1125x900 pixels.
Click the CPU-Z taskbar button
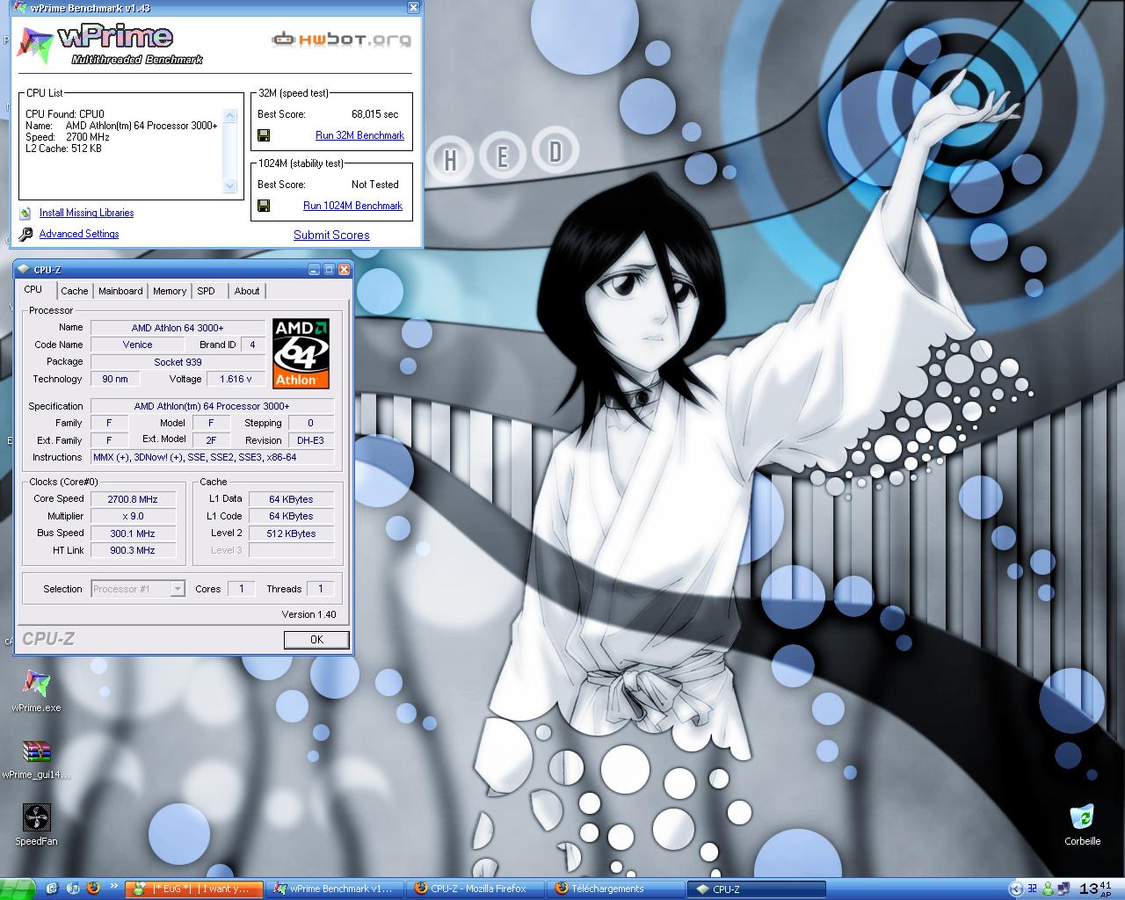(x=756, y=889)
